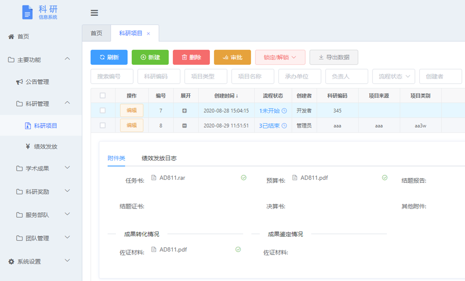Click the 流程状态 column header
Screen dimensions: 465x281
click(273, 95)
